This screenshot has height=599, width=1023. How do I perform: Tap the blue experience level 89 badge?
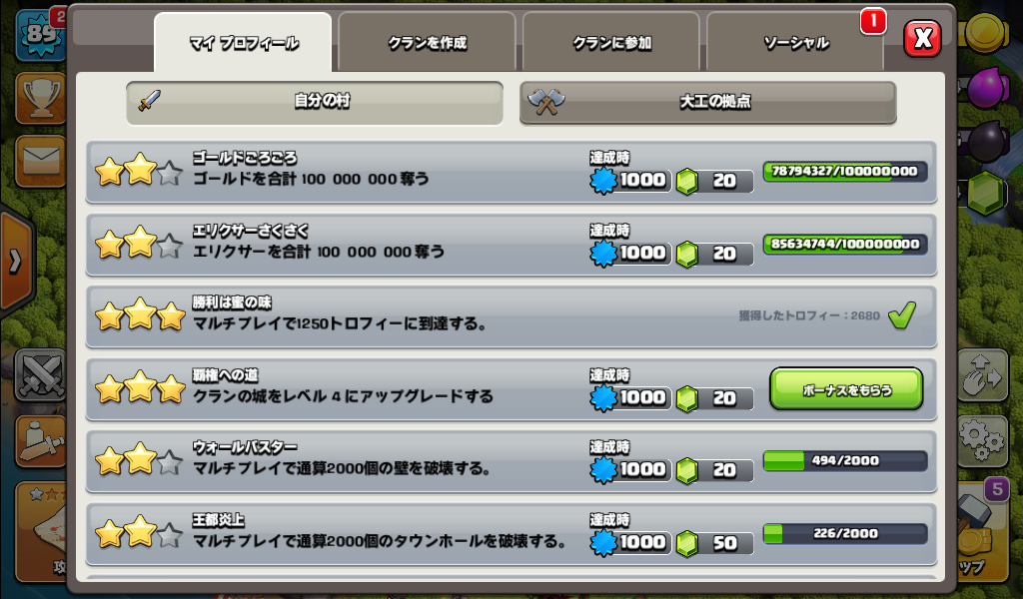[40, 34]
